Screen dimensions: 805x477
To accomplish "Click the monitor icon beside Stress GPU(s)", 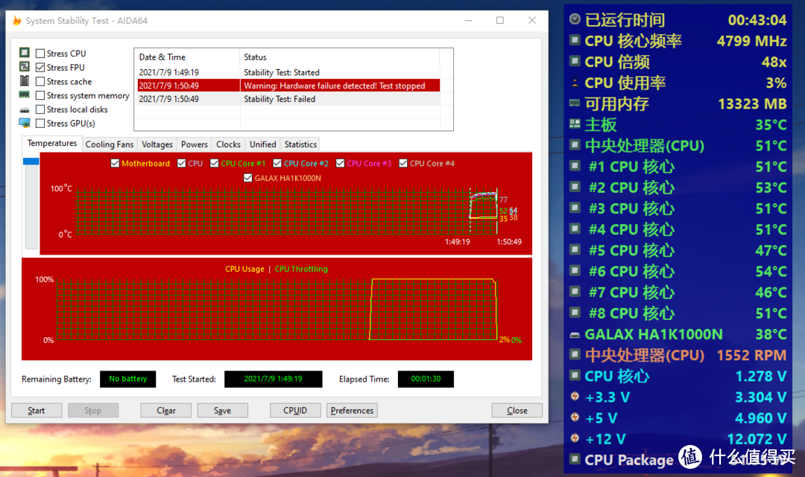I will click(25, 124).
